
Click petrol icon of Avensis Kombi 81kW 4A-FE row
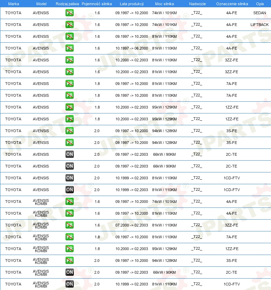(69, 213)
